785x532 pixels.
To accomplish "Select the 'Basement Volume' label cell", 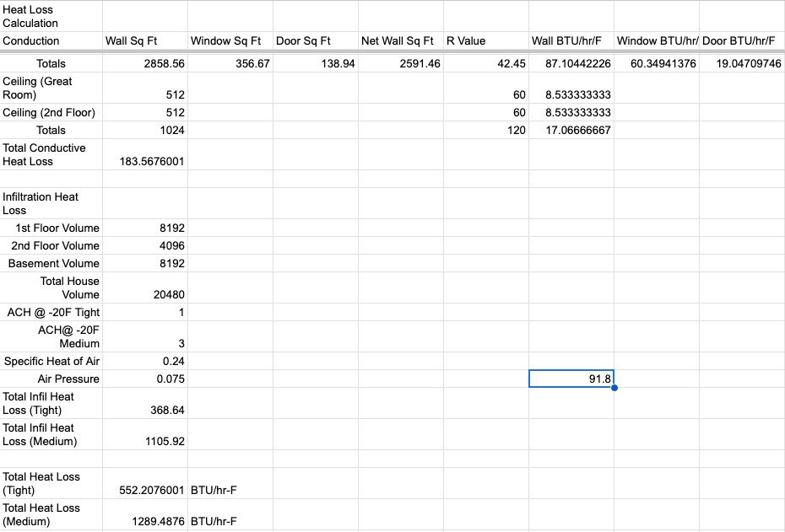I will (x=51, y=263).
